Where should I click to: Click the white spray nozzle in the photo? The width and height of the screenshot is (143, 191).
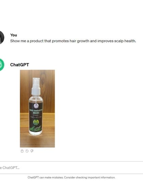(x=36, y=86)
